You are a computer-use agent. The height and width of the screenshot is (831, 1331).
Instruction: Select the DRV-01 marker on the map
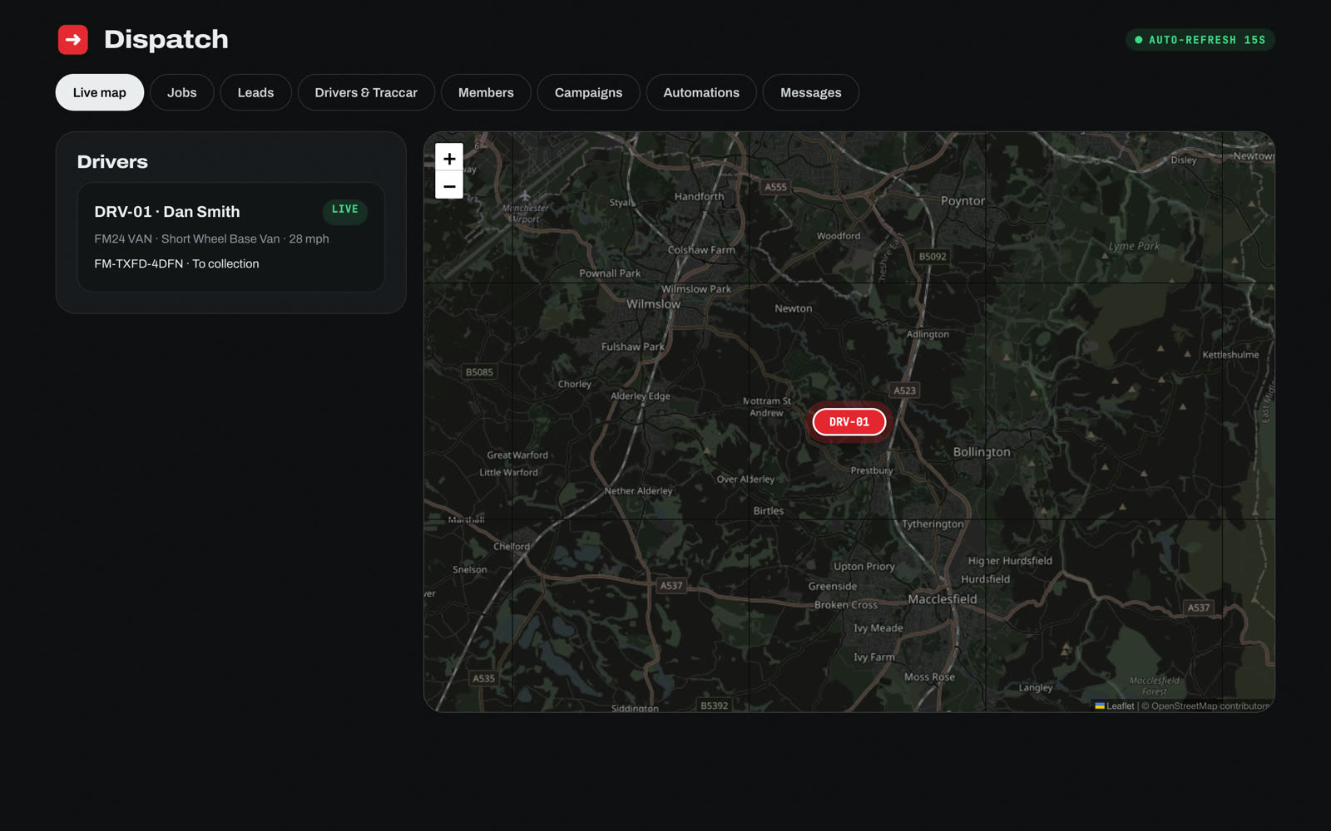(849, 422)
